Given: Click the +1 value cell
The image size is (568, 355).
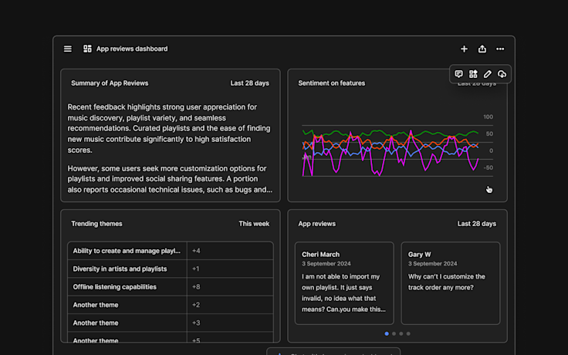Looking at the screenshot, I should click(x=230, y=269).
